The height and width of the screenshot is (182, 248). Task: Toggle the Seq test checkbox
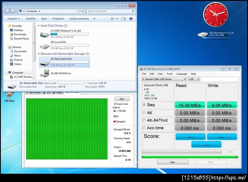coord(144,104)
